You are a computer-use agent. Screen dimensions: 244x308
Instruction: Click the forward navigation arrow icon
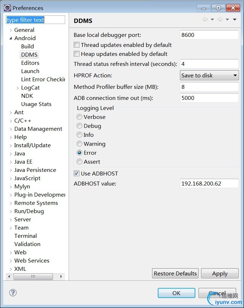220,19
